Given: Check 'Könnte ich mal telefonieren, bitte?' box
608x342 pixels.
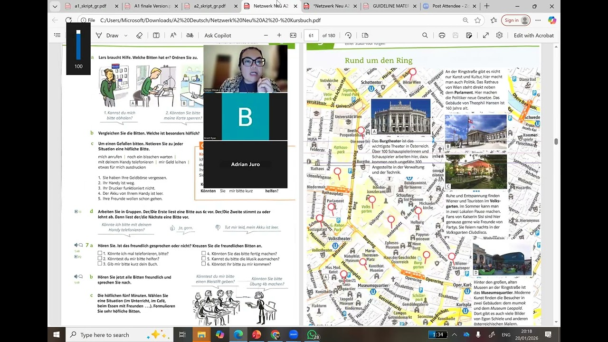Looking at the screenshot, I should click(x=100, y=253).
